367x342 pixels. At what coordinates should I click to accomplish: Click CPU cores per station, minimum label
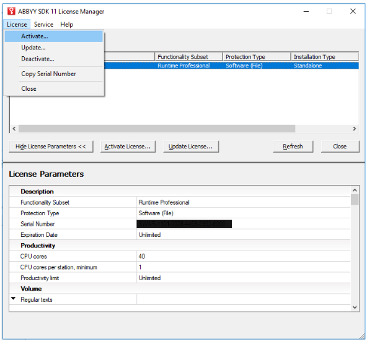pyautogui.click(x=59, y=267)
